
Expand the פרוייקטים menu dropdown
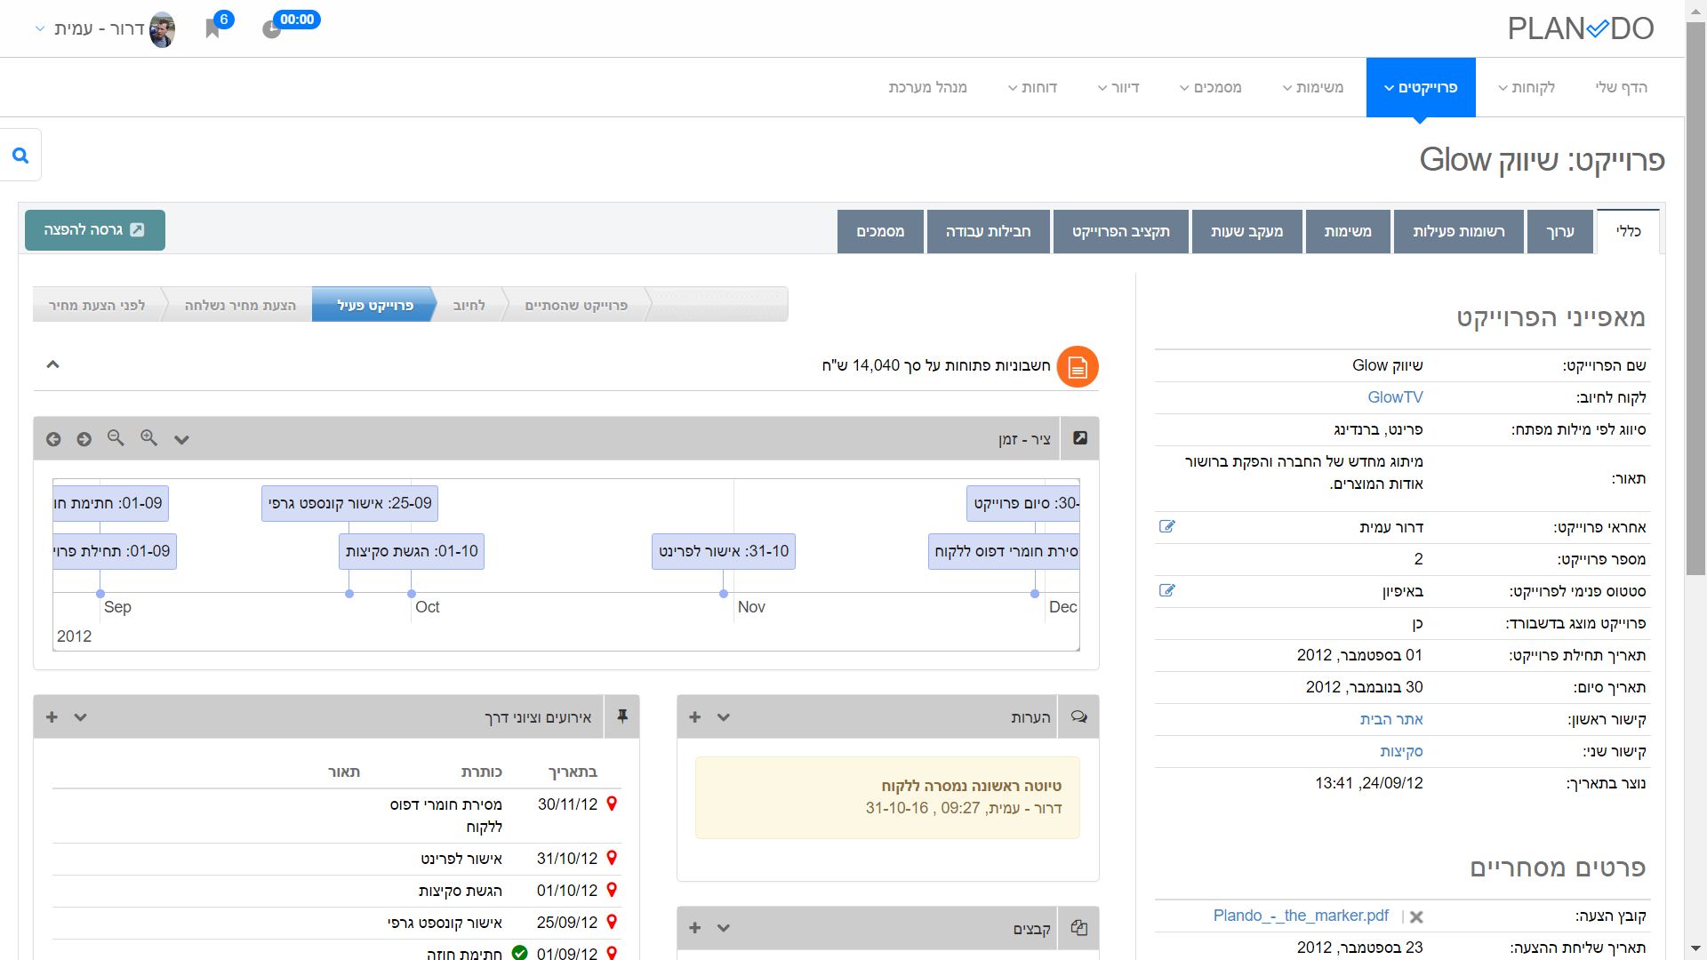(1420, 87)
